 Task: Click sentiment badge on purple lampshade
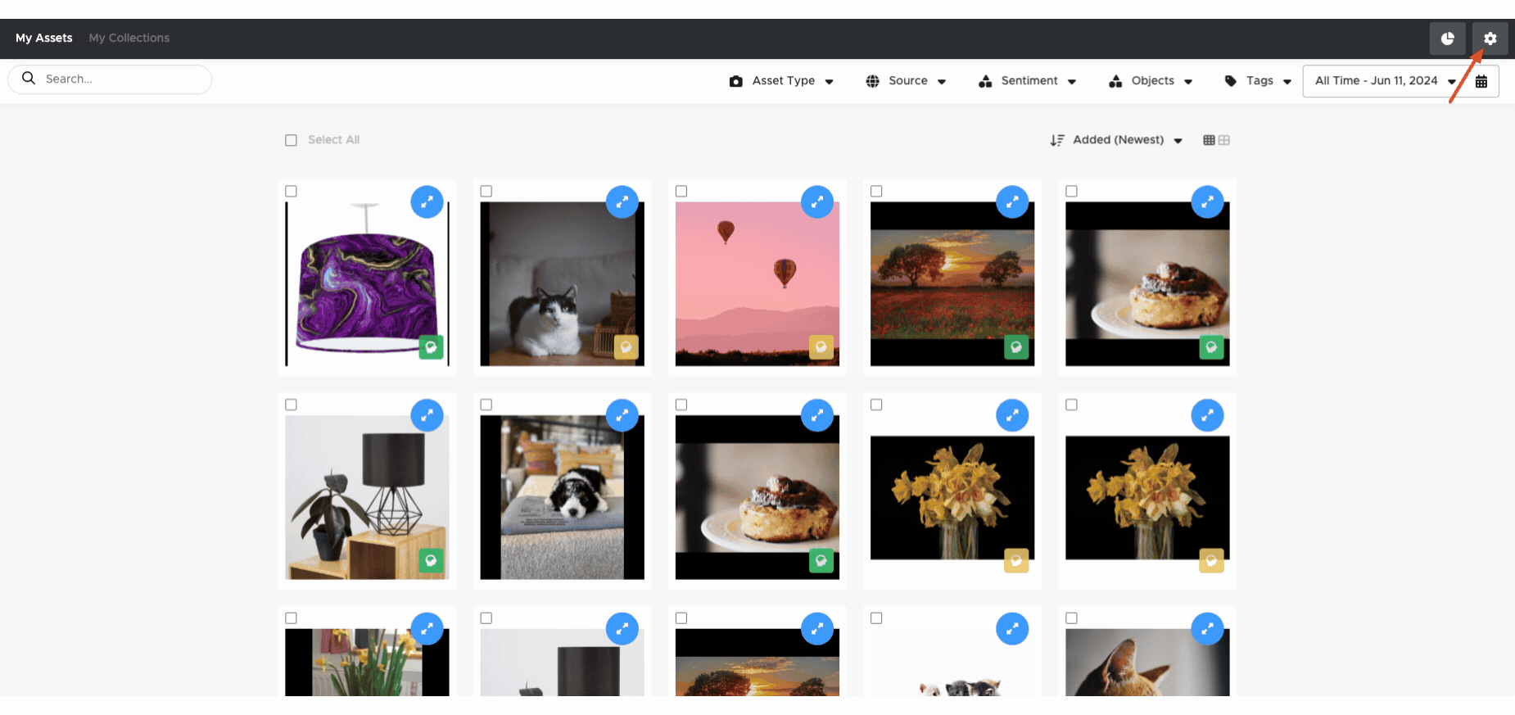[431, 347]
